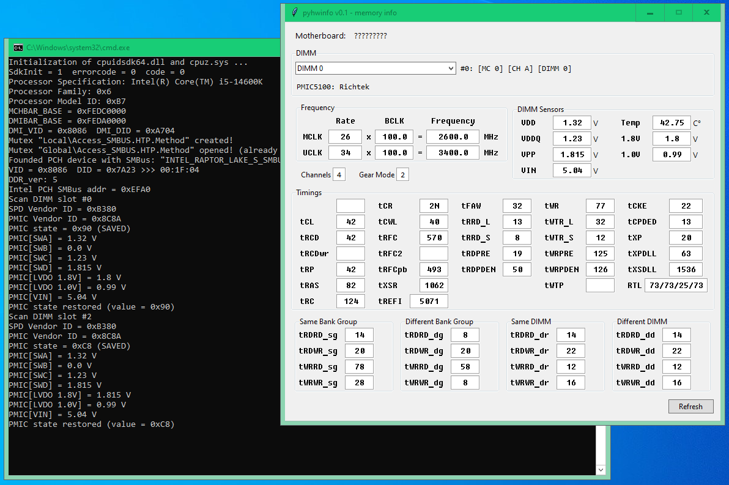729x485 pixels.
Task: Click the Temp field showing 42.75
Action: coord(672,123)
